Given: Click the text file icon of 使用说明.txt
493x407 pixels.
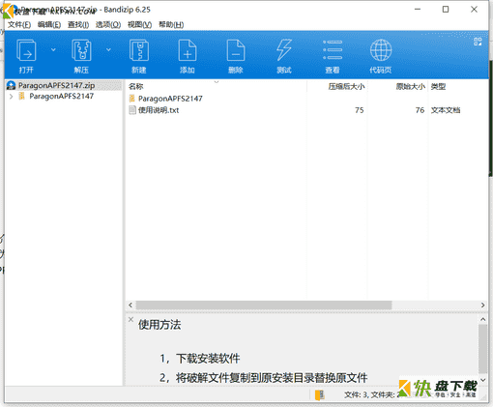Looking at the screenshot, I should (x=132, y=110).
